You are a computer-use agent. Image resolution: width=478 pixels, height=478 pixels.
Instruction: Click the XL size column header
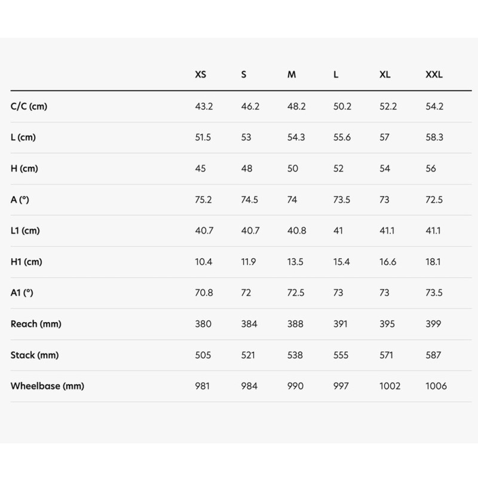[385, 75]
